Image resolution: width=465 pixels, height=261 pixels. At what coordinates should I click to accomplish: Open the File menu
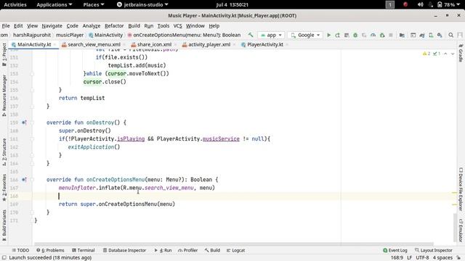point(6,26)
